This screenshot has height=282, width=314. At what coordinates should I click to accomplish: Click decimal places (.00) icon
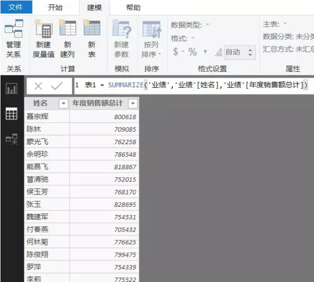(x=218, y=52)
